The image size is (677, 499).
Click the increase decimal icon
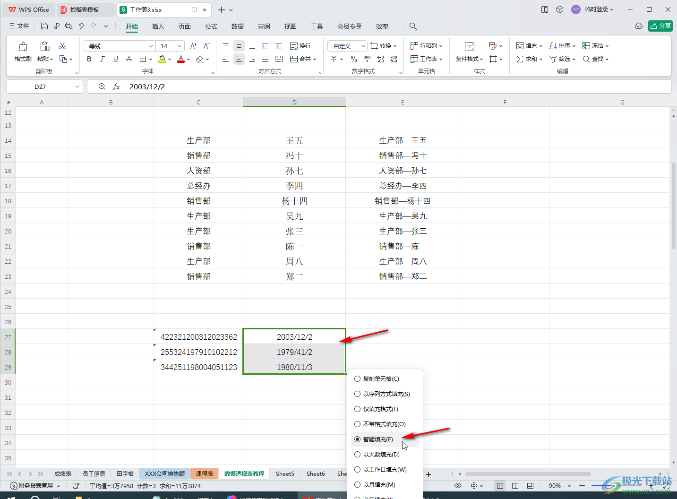380,59
